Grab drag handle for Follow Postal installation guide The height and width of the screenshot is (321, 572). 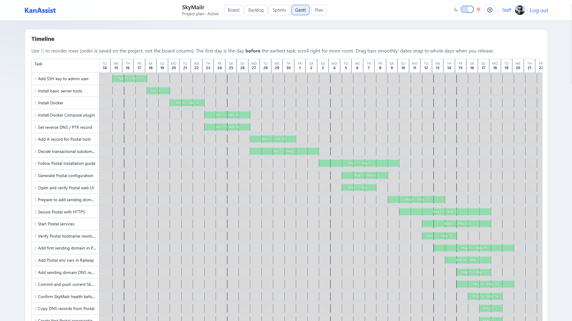click(x=35, y=164)
